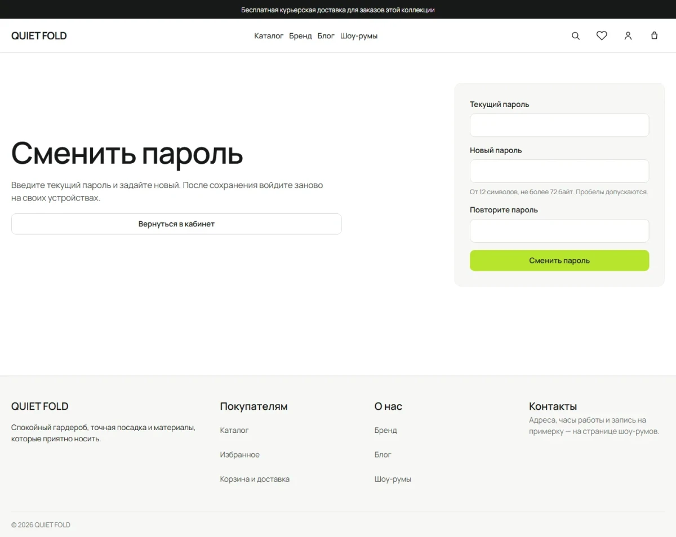Focus the Новый пароль input field
Viewport: 676px width, 537px height.
pos(559,171)
